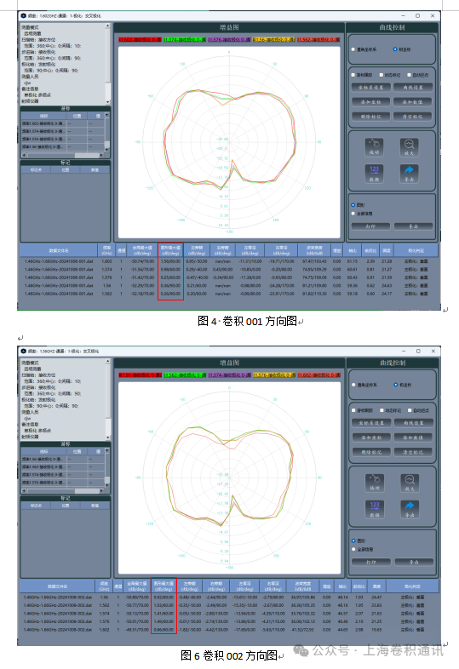Image resolution: width=459 pixels, height=669 pixels.
Task: Open the 123 数据 view in Fig 4 window
Action: pyautogui.click(x=374, y=174)
